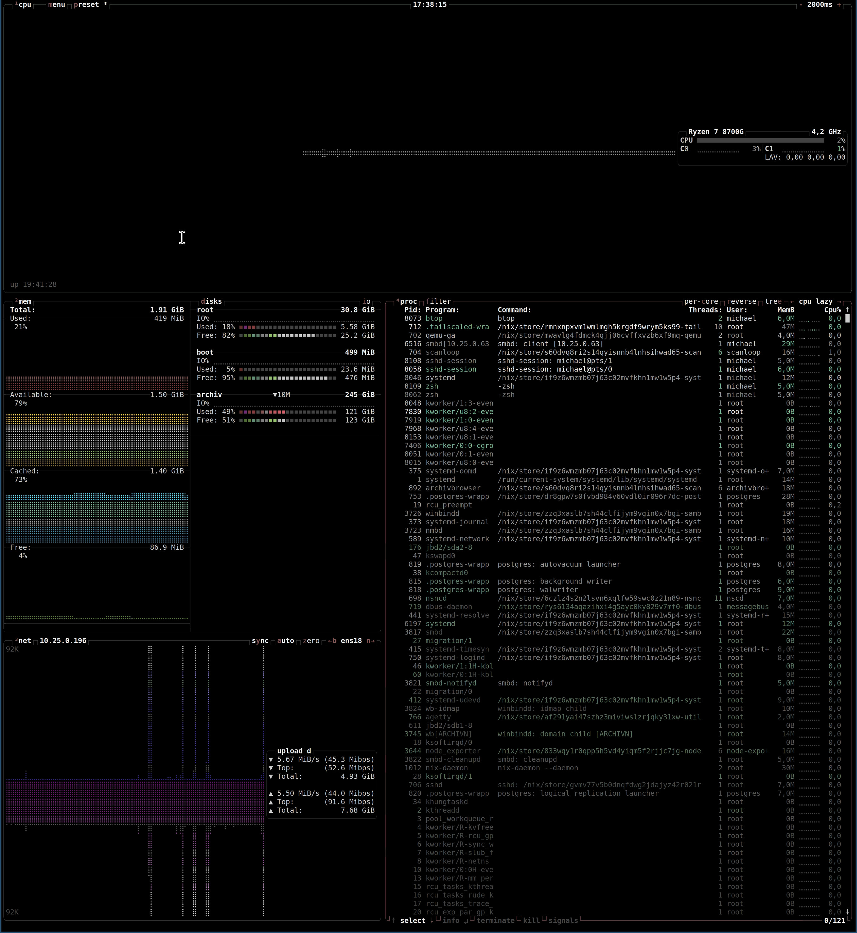
Task: Select the archivbrowser process row
Action: [622, 488]
